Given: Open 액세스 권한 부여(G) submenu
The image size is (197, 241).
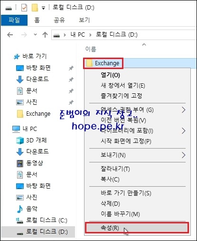Looking at the screenshot, I should 137,110.
